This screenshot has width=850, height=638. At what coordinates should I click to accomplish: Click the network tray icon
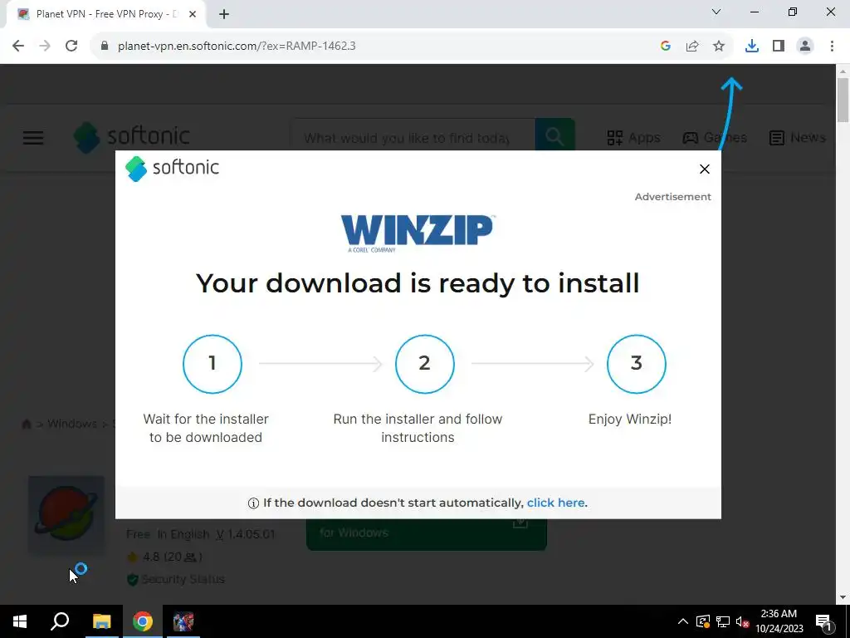point(723,621)
